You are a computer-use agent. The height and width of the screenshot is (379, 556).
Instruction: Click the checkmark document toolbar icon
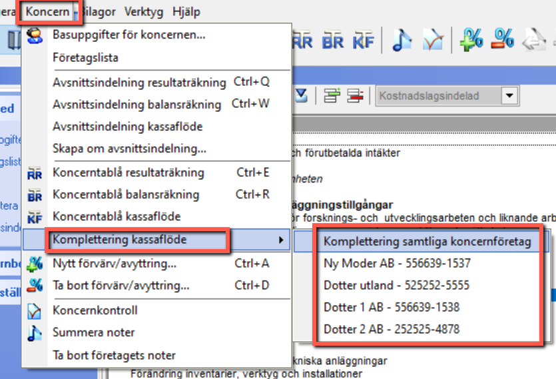(433, 40)
